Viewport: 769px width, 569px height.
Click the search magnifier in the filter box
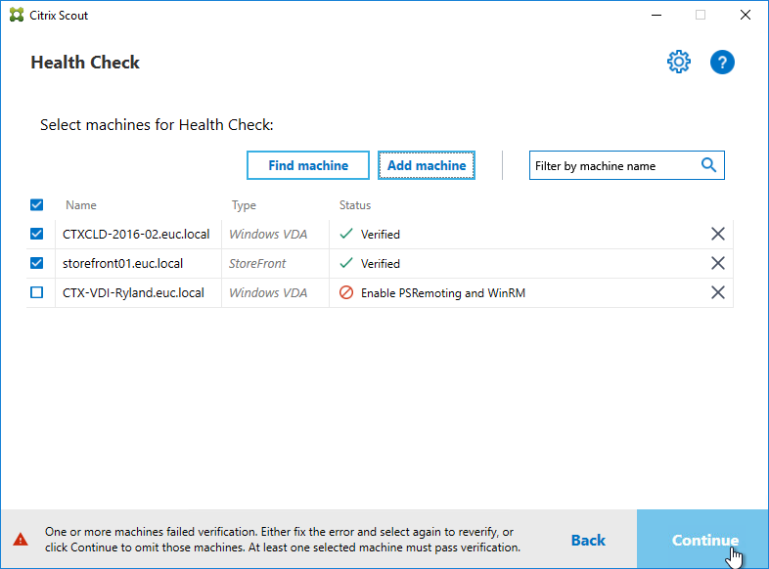[x=708, y=165]
